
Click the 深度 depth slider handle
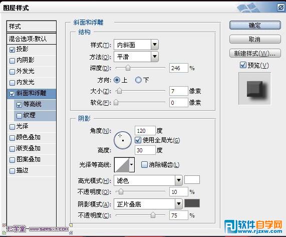click(x=128, y=68)
